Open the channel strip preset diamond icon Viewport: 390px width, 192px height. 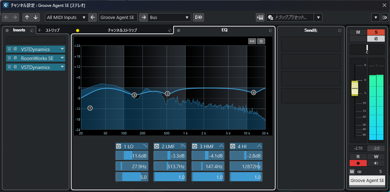click(170, 31)
